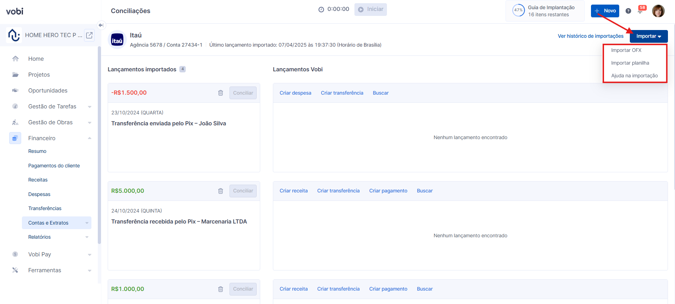Collapse the Financeiro section
Screen dimensions: 675x304
coord(90,138)
